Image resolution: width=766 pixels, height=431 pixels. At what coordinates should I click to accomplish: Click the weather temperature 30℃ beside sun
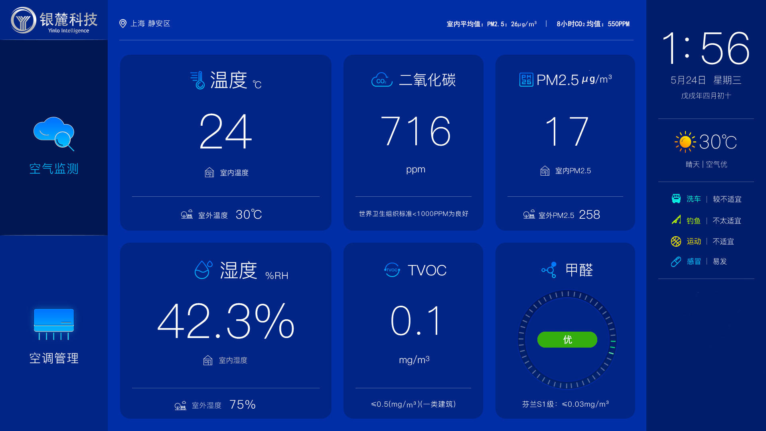[x=718, y=142]
